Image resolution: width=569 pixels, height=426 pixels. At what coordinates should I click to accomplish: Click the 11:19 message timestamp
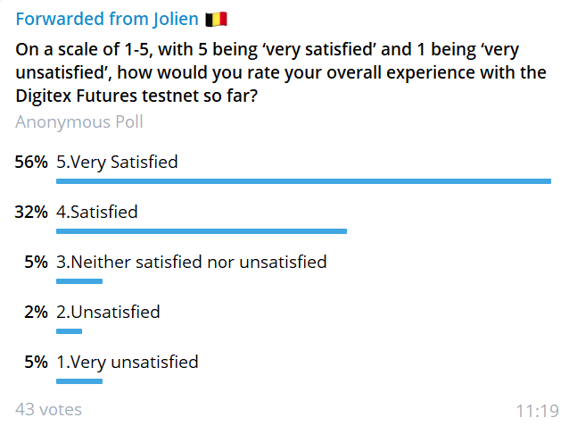[x=537, y=411]
